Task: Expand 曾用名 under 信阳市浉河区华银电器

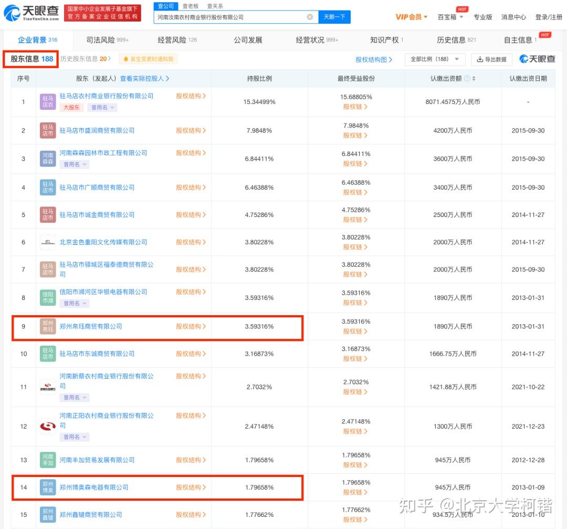Action: [x=75, y=303]
